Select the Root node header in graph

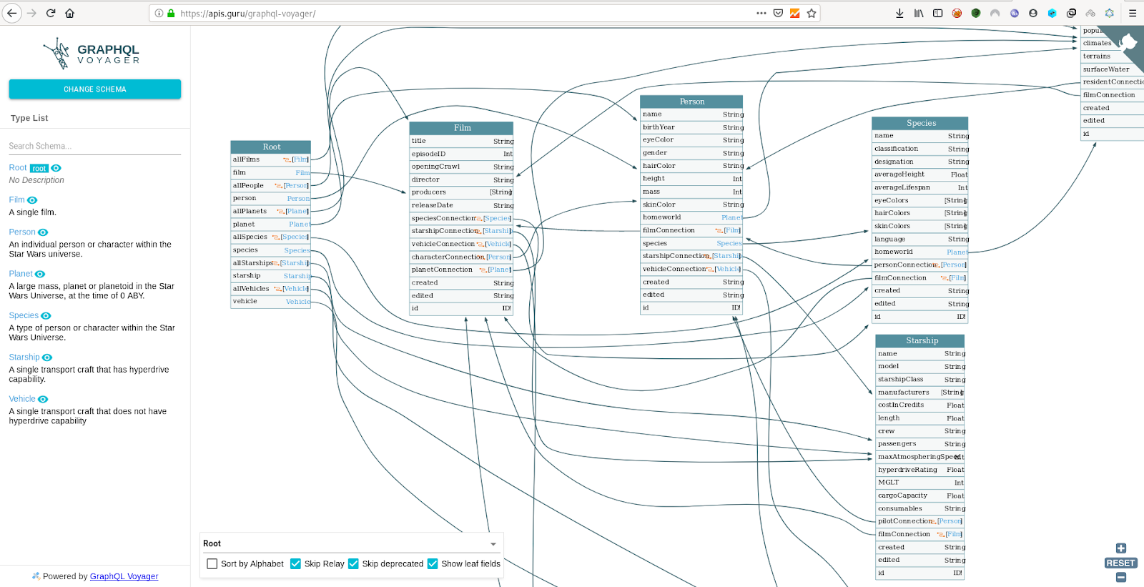271,147
